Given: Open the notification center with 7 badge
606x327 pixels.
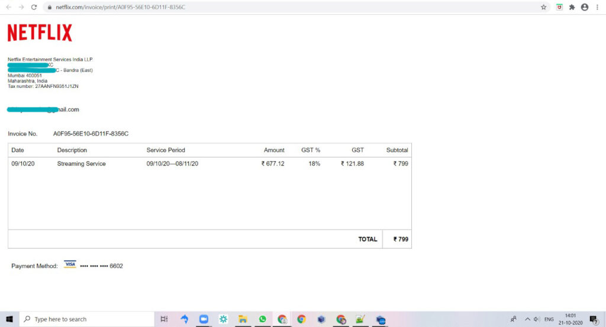Looking at the screenshot, I should point(594,319).
